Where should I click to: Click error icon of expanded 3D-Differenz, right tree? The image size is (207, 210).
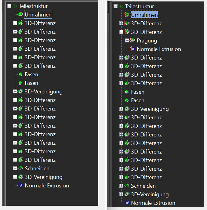[127, 32]
